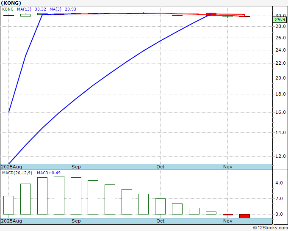The image size is (288, 231).
Task: Click the 26.0 price axis label
Action: pos(280,38)
